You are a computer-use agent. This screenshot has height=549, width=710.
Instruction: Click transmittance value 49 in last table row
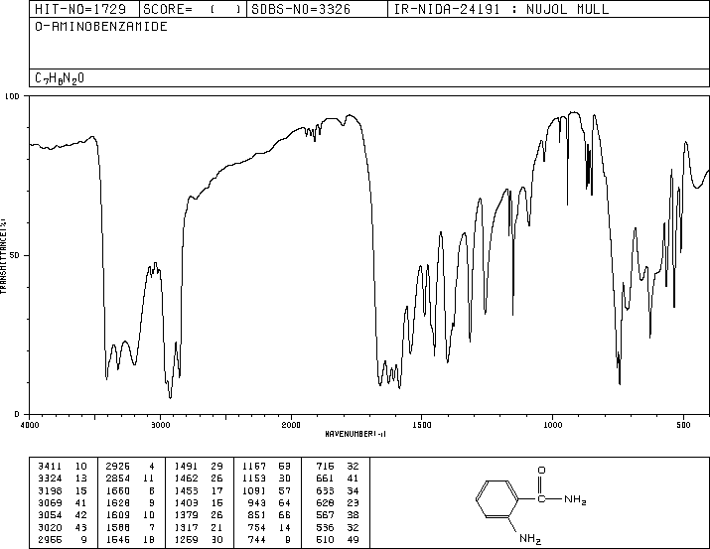354,540
